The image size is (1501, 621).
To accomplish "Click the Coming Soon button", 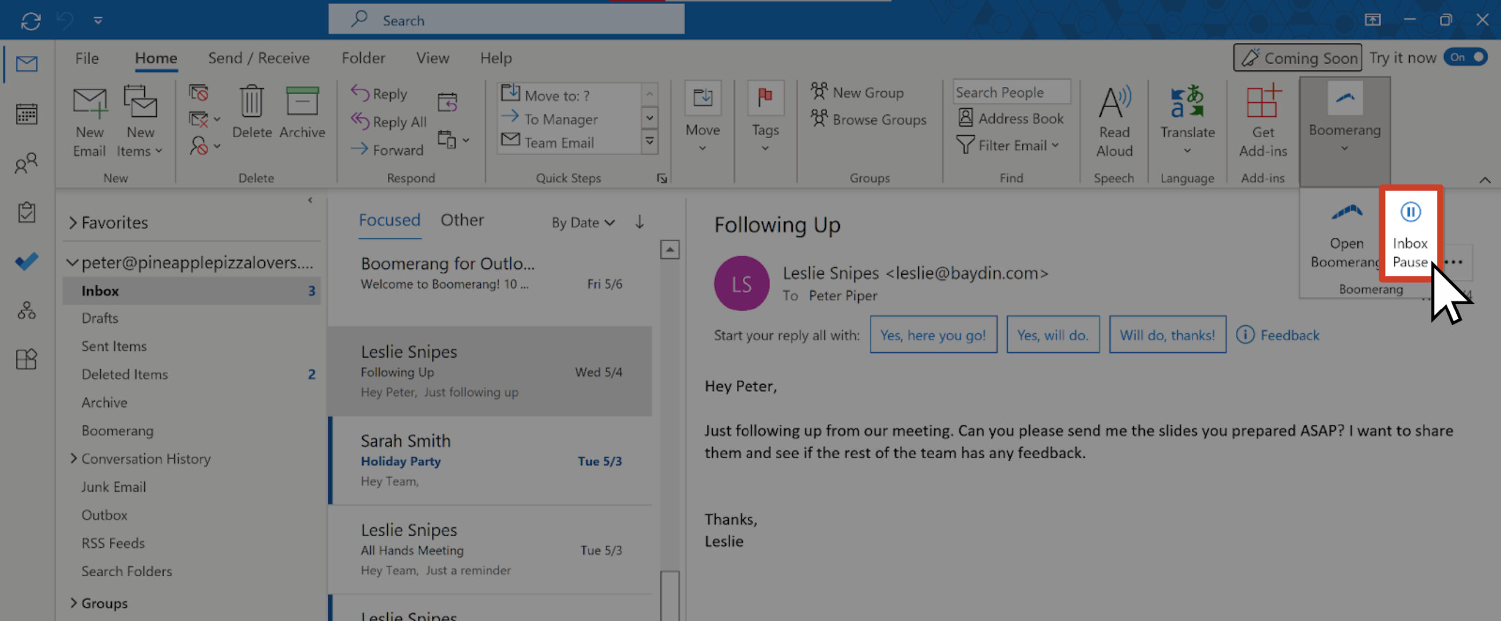I will pos(1297,58).
